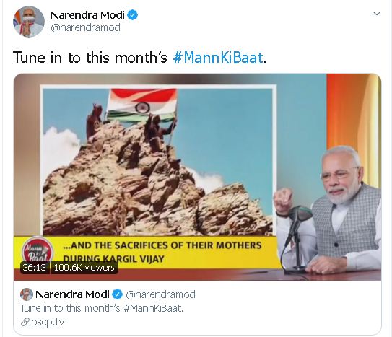392x337 pixels.
Task: Click Narendra Modi's profile avatar
Action: click(29, 22)
